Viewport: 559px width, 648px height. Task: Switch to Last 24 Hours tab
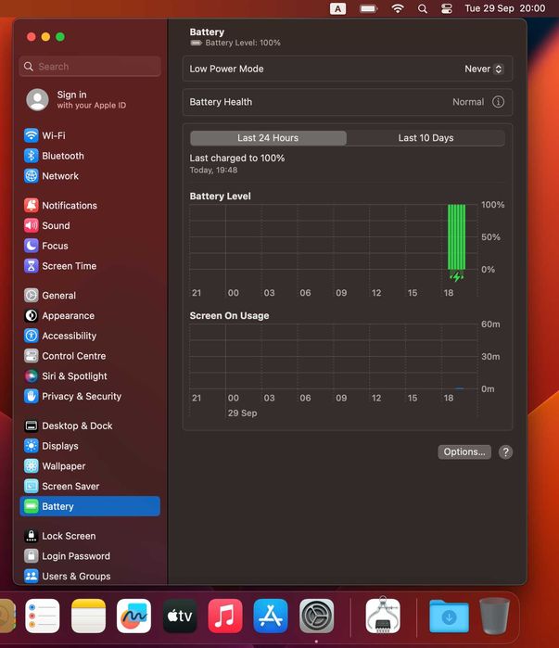pyautogui.click(x=268, y=138)
